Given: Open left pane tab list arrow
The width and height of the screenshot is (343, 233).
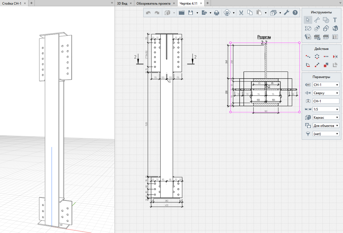Looking at the screenshot, I should (112, 3).
